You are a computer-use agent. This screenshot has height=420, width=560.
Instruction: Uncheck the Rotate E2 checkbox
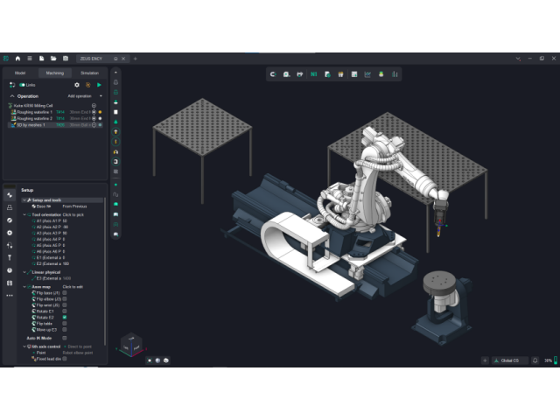coord(65,317)
